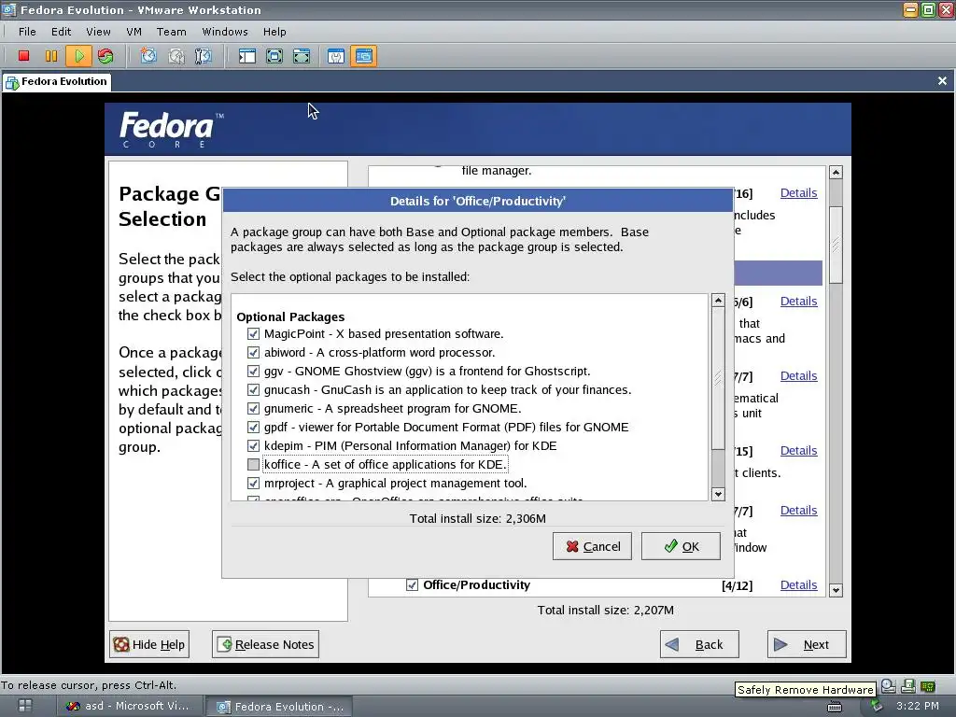Deselect the gnucash package checkbox
The image size is (956, 717).
pyautogui.click(x=253, y=389)
